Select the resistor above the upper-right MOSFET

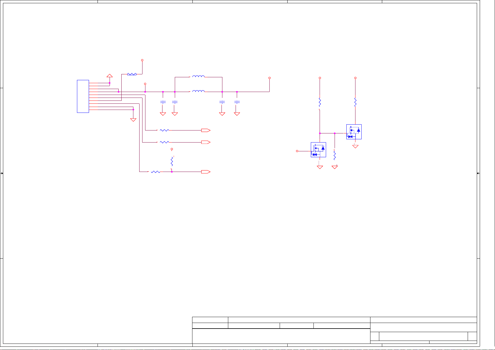355,102
